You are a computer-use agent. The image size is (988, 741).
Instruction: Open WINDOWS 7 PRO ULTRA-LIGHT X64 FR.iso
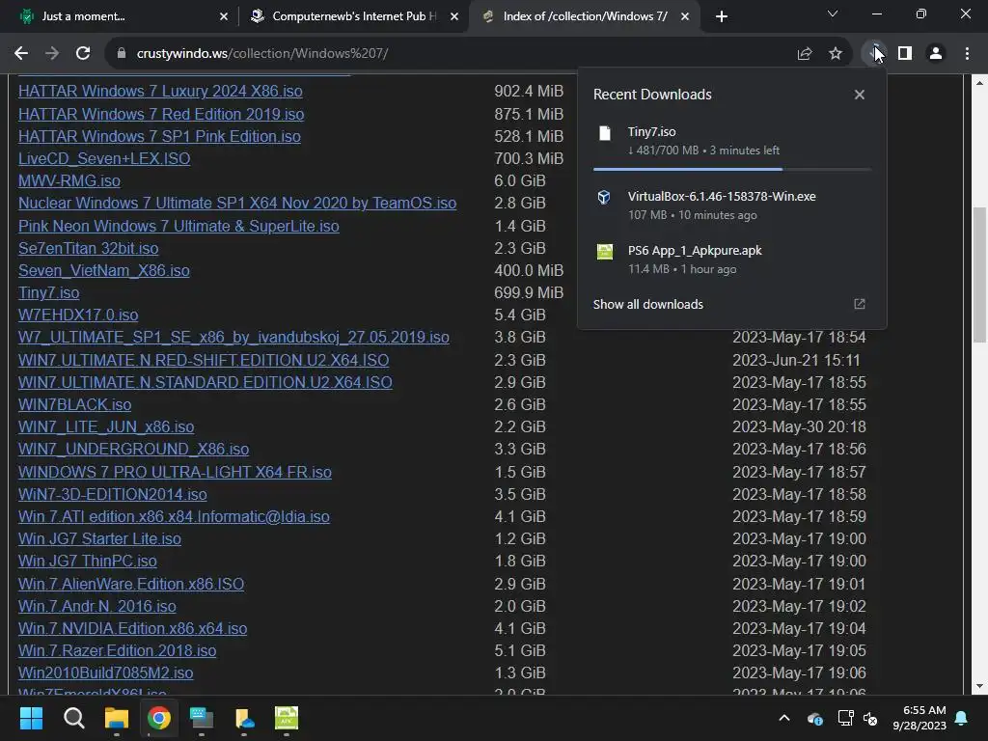[175, 472]
